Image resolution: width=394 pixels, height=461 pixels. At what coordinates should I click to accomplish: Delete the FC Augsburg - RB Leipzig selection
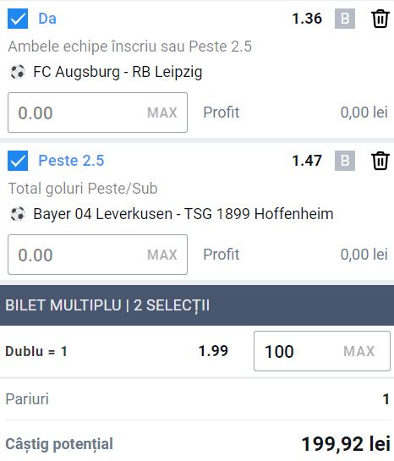(x=380, y=19)
